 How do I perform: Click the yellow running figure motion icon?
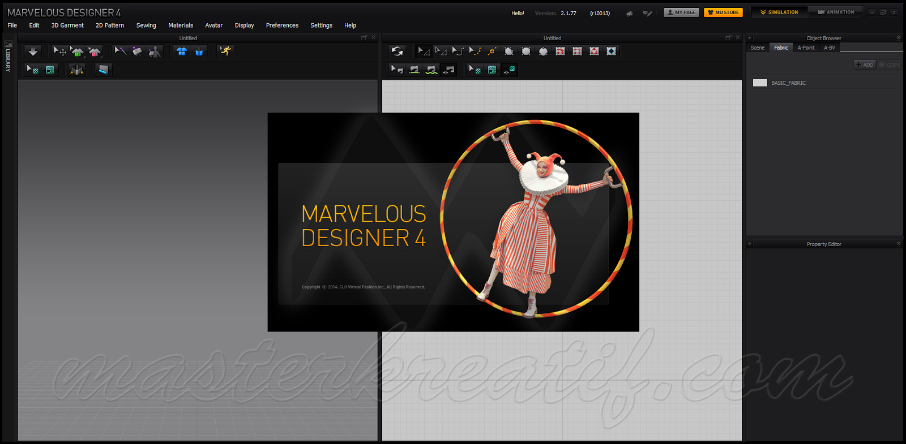(x=225, y=51)
